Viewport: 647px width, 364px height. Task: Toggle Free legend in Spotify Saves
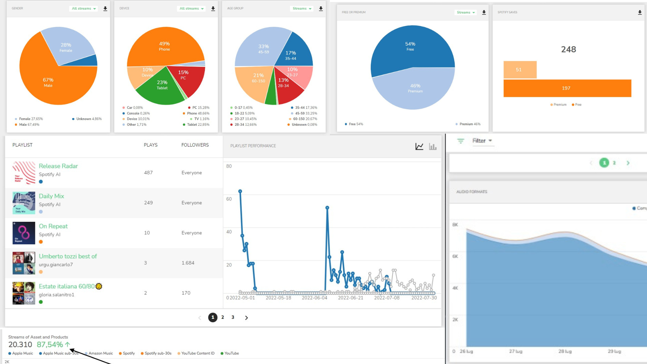pyautogui.click(x=577, y=105)
